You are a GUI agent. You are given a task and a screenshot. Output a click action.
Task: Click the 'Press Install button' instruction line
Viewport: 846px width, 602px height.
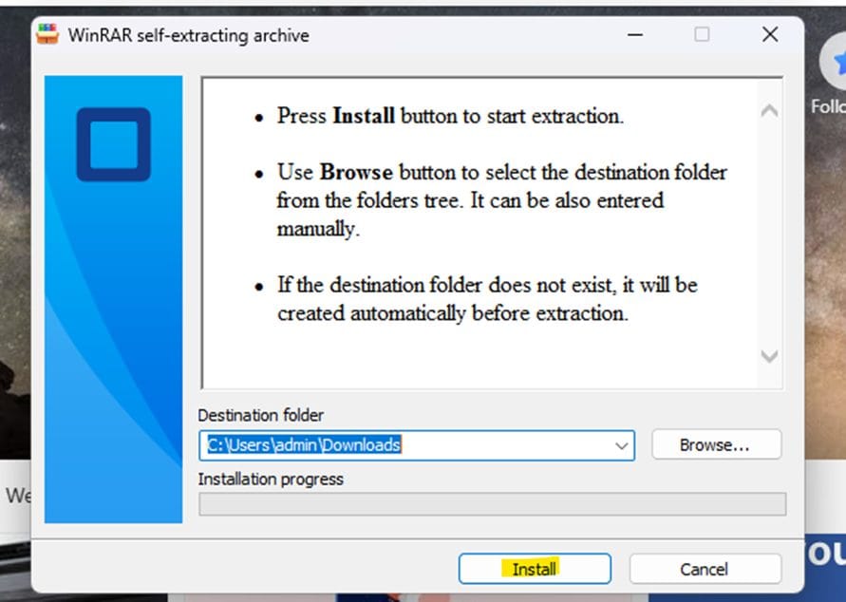click(449, 117)
